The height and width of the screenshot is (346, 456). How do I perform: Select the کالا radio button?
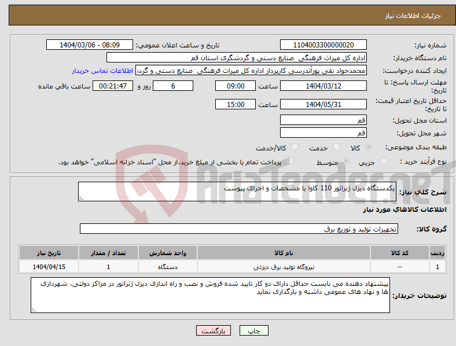tap(369, 147)
